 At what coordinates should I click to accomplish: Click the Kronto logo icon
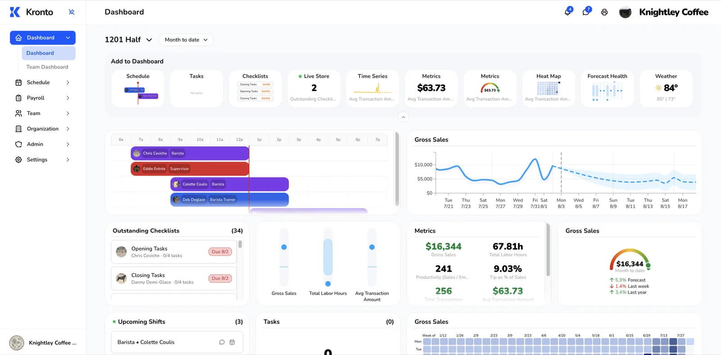(15, 12)
